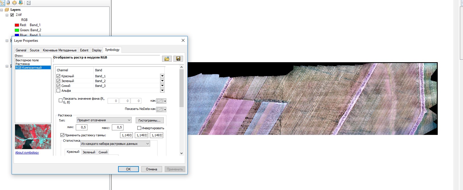Click the second gamma value field
Viewport: 463px width, 190px height.
tap(141, 135)
